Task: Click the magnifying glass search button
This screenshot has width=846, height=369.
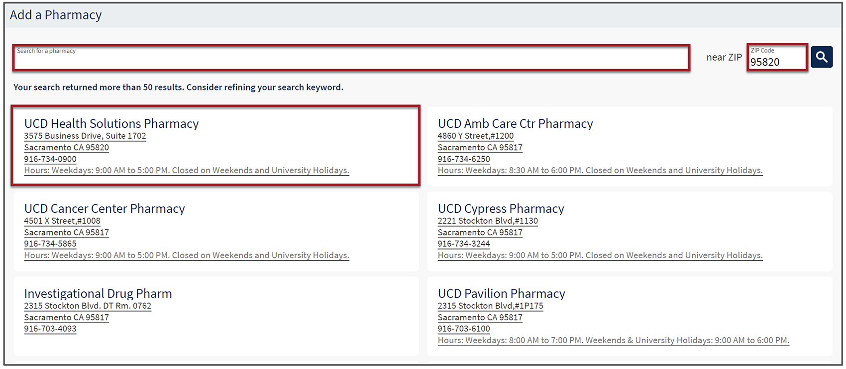Action: coord(821,57)
